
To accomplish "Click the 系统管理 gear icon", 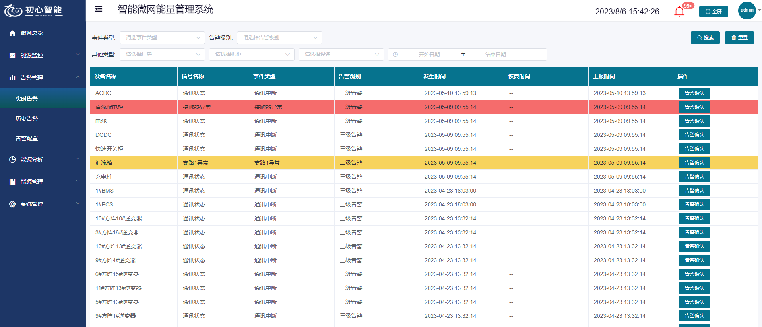I will pyautogui.click(x=12, y=204).
